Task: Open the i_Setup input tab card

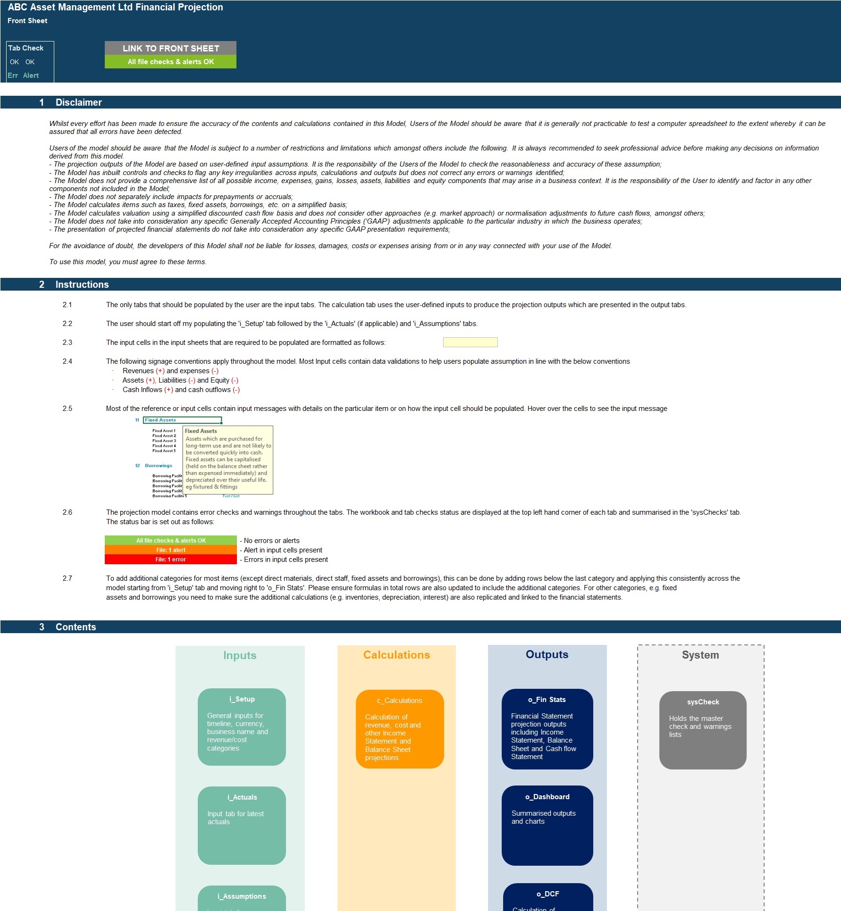Action: (x=242, y=727)
